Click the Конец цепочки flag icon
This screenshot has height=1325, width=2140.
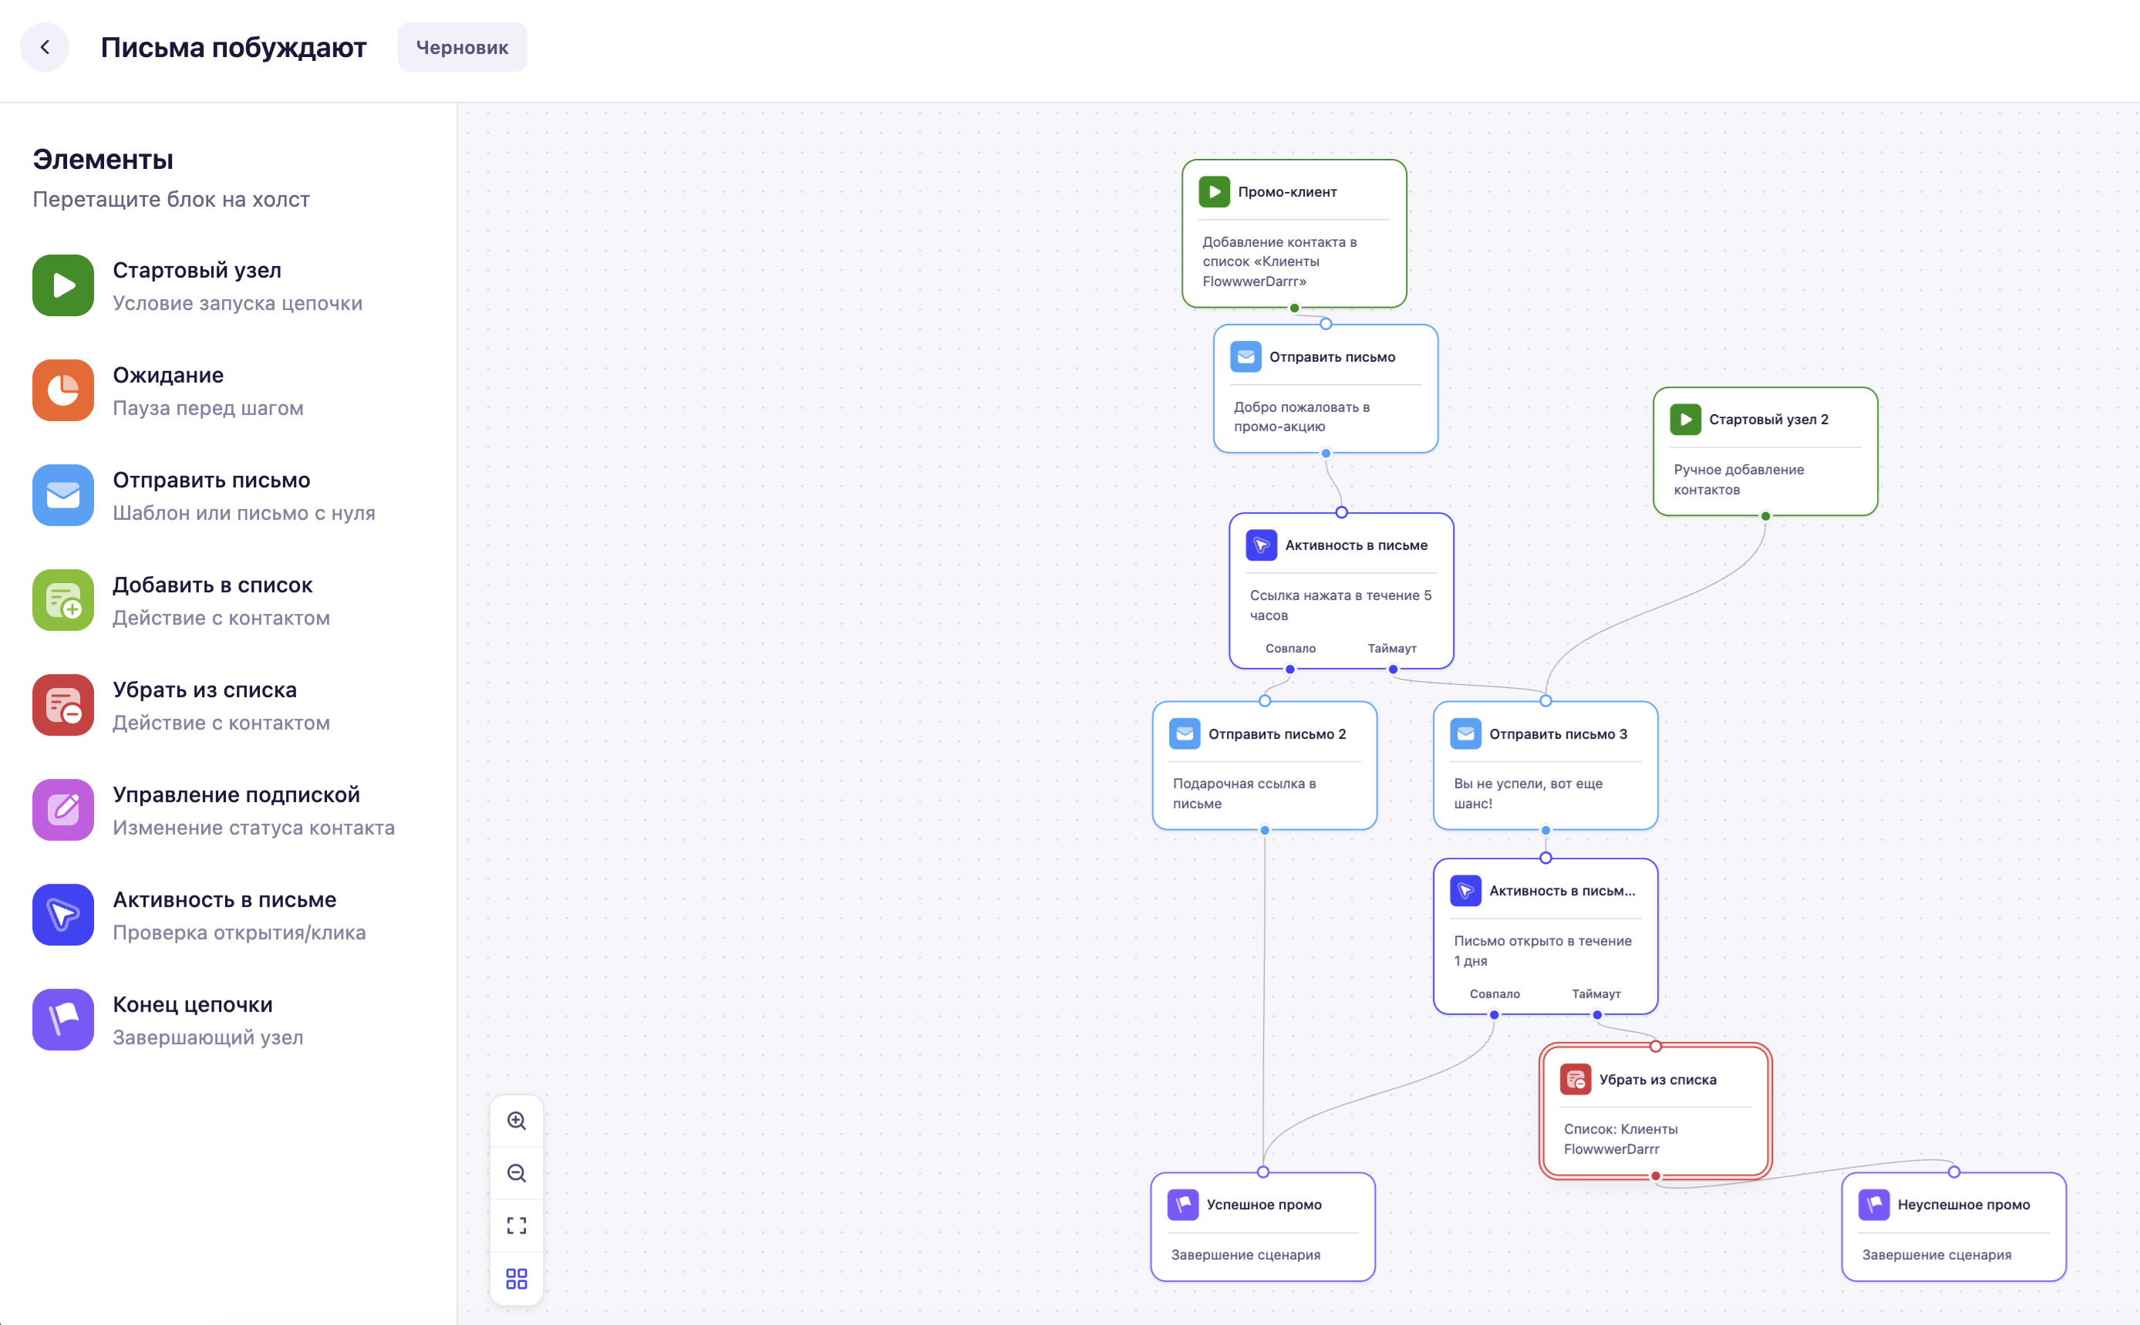[x=63, y=1020]
